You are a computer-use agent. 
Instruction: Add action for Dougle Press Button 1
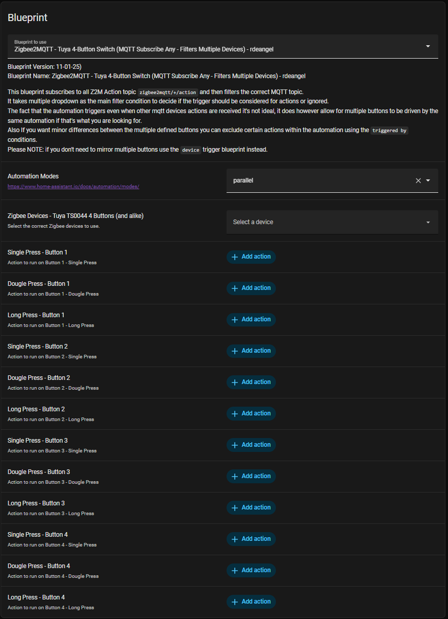coord(251,288)
